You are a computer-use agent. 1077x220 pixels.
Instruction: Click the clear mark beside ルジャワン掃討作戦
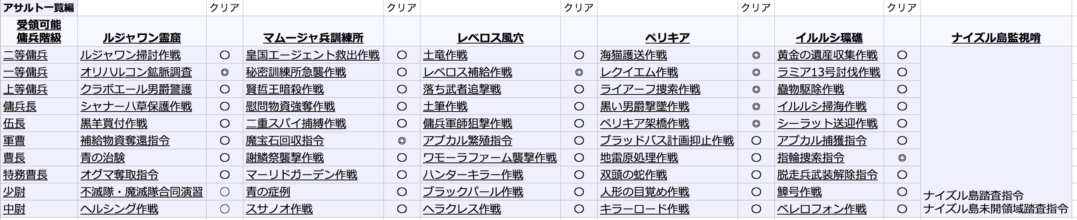click(x=224, y=56)
